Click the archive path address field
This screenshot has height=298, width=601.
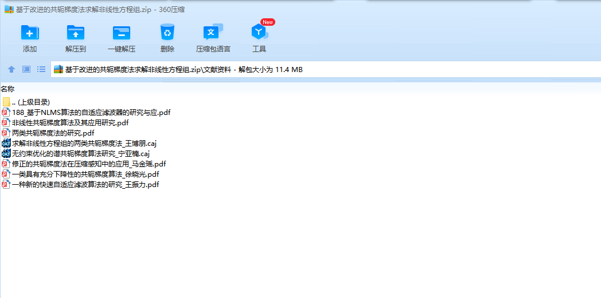click(x=326, y=70)
